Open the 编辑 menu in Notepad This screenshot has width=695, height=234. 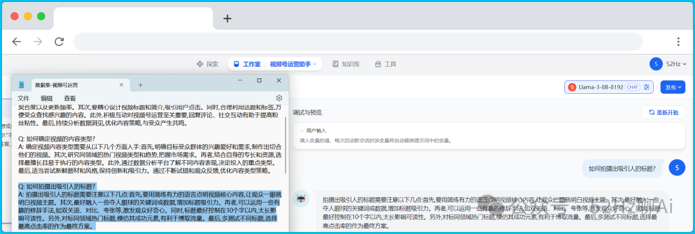click(46, 98)
